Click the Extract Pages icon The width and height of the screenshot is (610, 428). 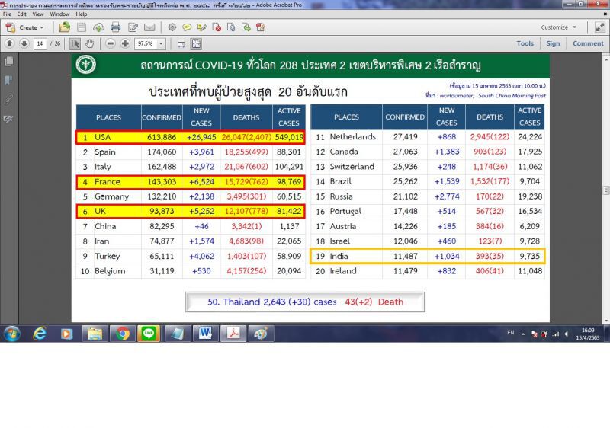[x=246, y=27]
